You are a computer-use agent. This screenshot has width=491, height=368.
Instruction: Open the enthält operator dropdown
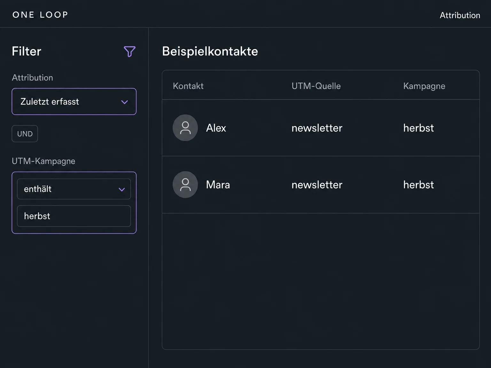coord(74,189)
